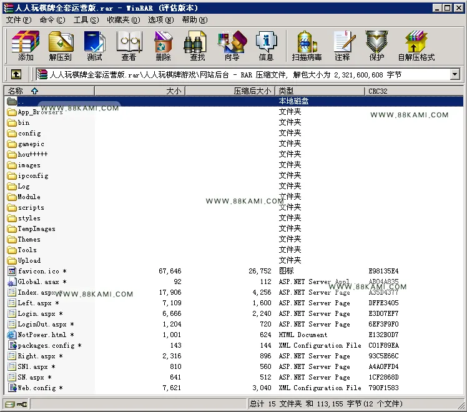Click the Upload folder icon
Image resolution: width=467 pixels, height=412 pixels.
point(12,260)
